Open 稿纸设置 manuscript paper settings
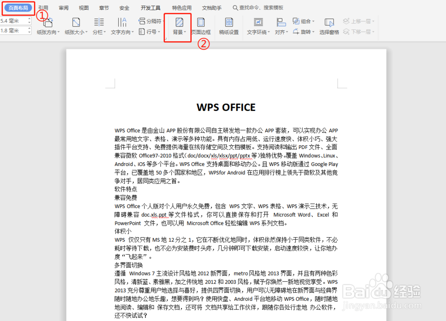The width and height of the screenshot is (446, 321). point(229,26)
